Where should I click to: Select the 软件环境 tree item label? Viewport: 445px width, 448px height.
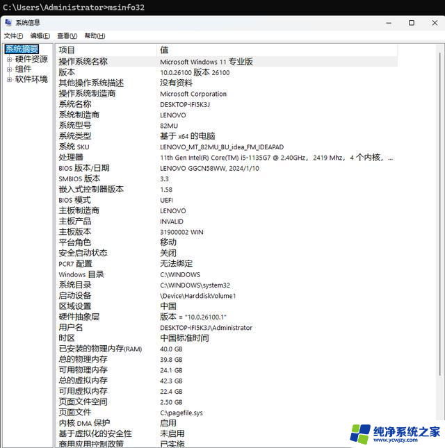(x=31, y=79)
